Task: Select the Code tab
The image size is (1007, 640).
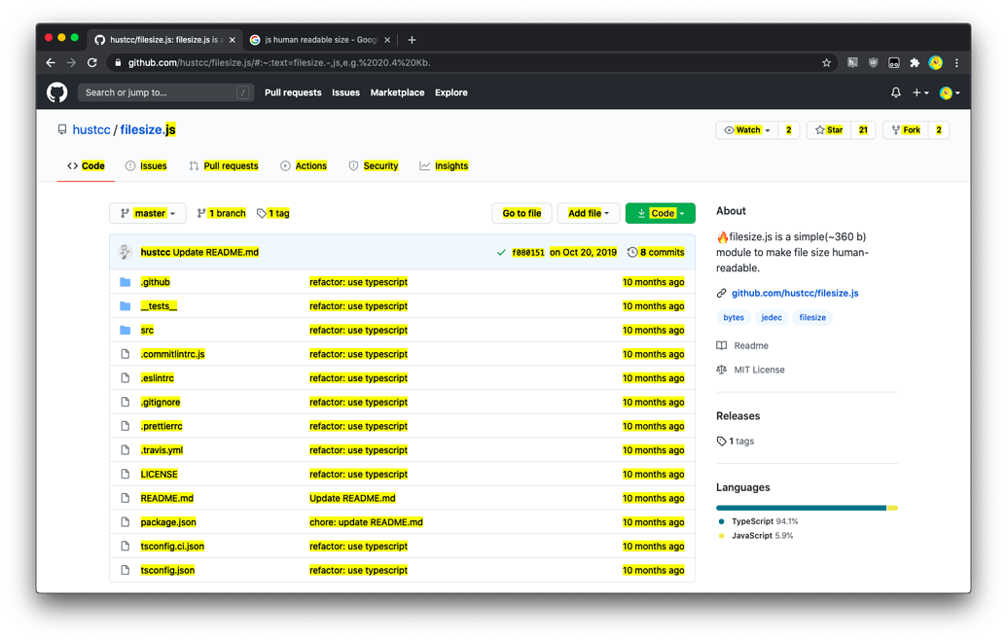Action: (86, 165)
